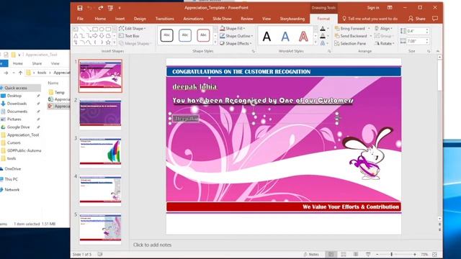Choose the black fill WordArt style
This screenshot has width=461, height=259.
[267, 37]
